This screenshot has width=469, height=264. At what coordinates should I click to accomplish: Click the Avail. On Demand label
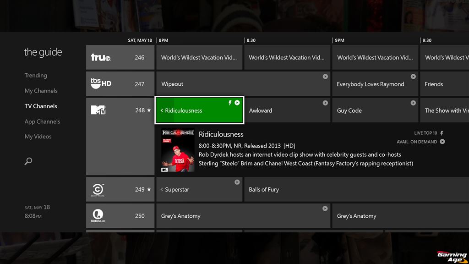(x=417, y=142)
